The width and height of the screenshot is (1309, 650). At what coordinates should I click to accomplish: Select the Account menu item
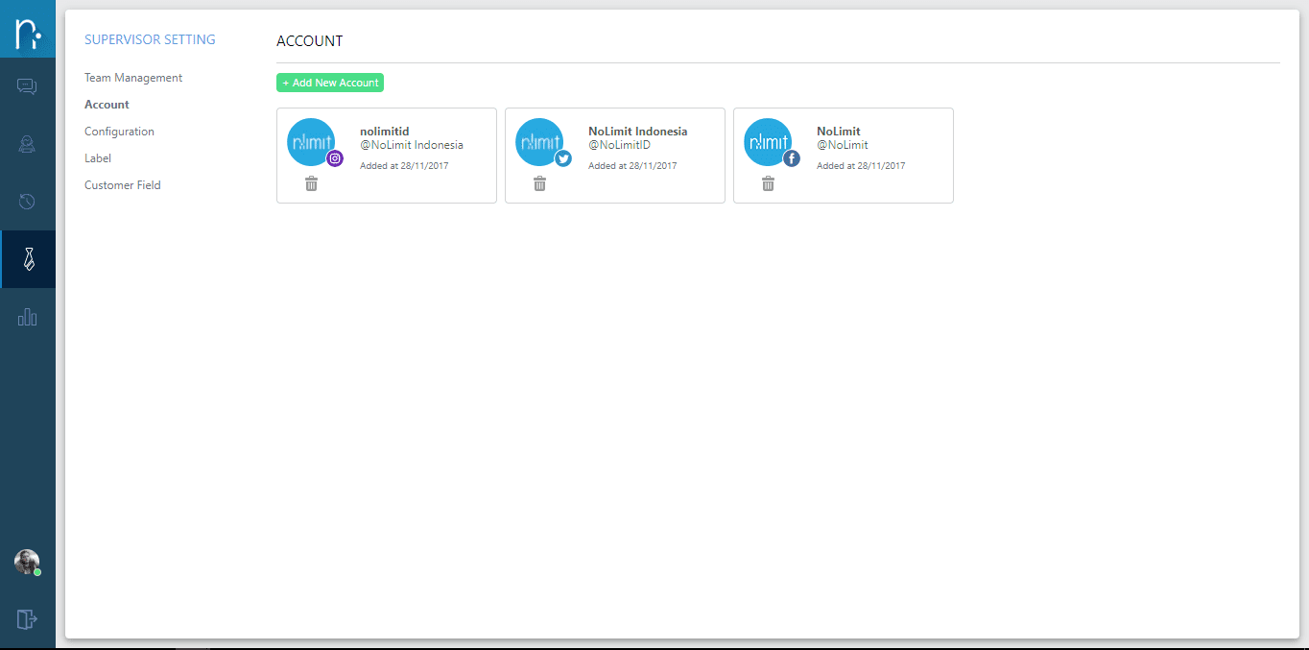pyautogui.click(x=107, y=105)
